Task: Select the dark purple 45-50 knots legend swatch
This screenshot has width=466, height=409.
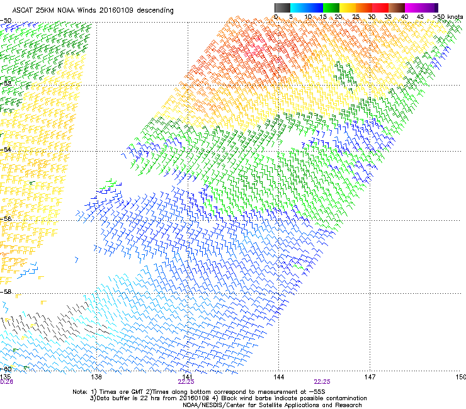Action: point(429,8)
